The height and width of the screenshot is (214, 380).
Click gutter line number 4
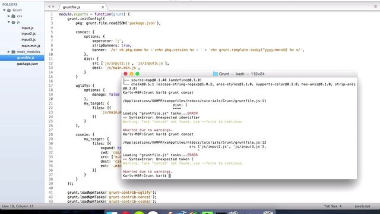coord(52,28)
